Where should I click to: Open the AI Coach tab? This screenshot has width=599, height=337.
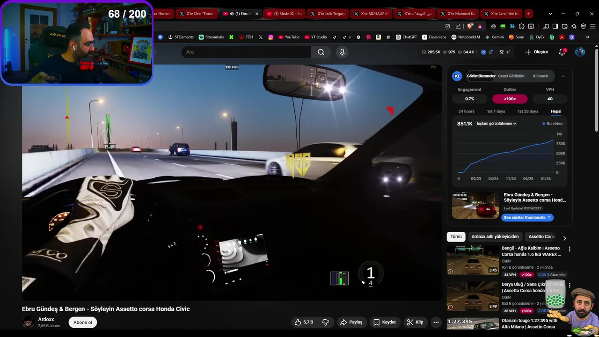tap(541, 76)
